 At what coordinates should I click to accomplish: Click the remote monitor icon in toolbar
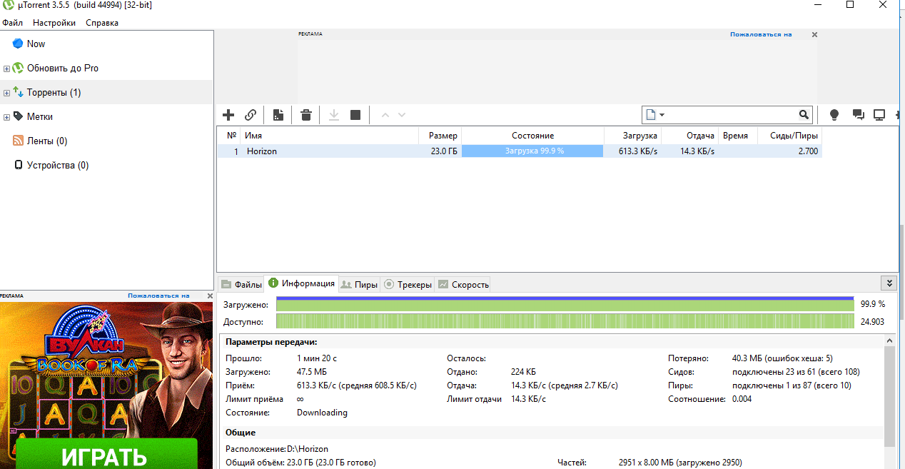coord(879,115)
